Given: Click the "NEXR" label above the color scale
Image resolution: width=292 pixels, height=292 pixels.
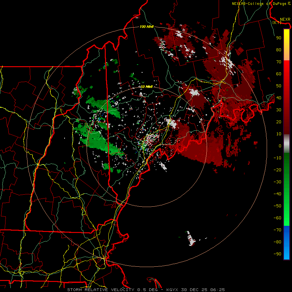Looking at the screenshot, I should click(x=285, y=19).
